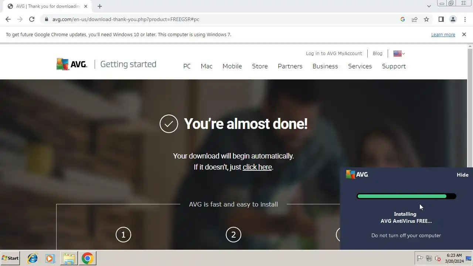
Task: Open Chrome side panel
Action: [441, 19]
